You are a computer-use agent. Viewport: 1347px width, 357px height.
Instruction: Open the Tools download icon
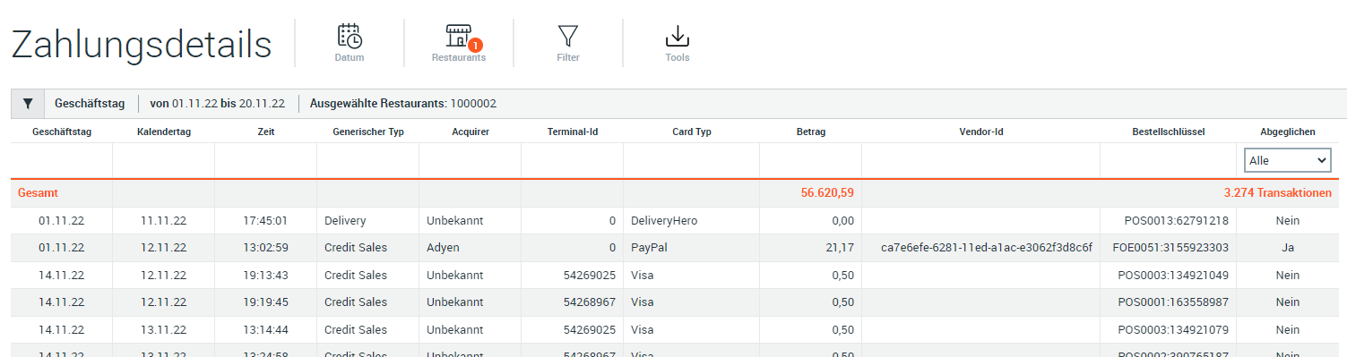[678, 36]
